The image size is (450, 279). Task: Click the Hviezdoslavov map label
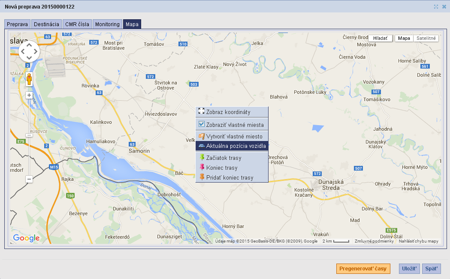coord(161,114)
